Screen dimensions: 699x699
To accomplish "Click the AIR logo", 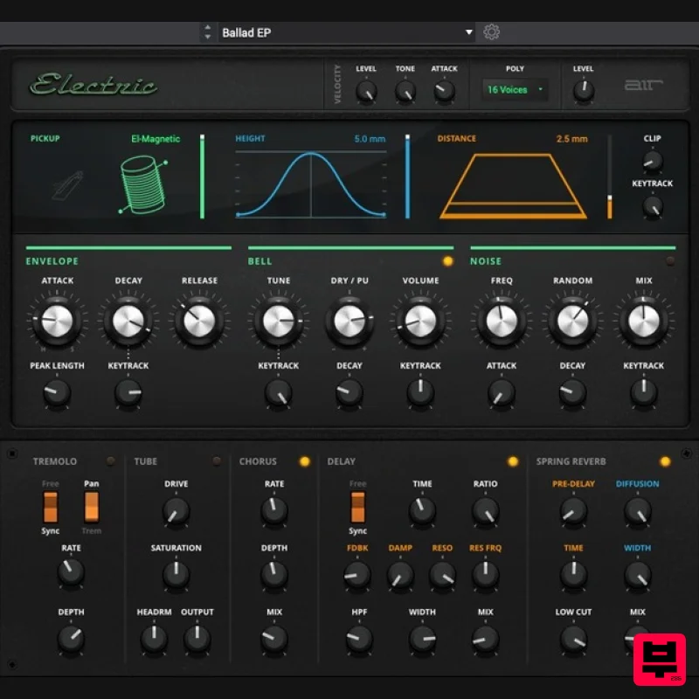I will point(643,84).
